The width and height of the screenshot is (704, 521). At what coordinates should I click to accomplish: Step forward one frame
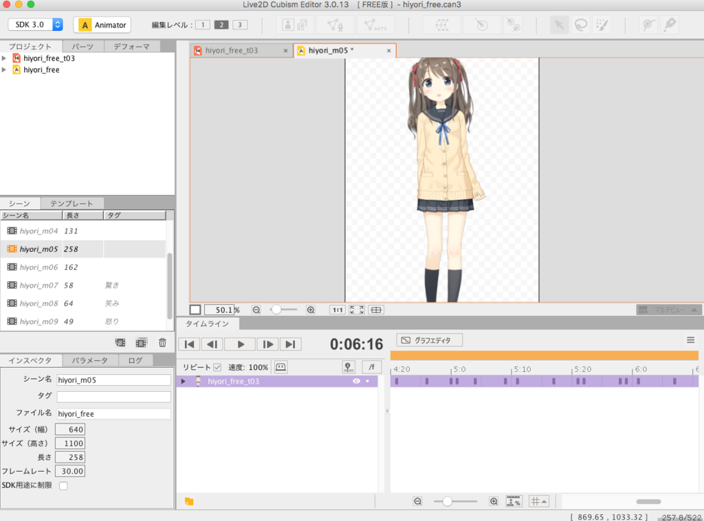click(268, 345)
